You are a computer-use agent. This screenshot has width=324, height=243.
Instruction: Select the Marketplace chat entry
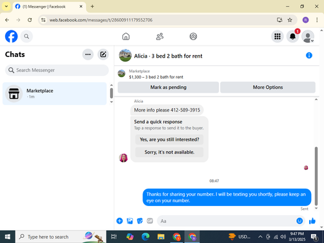(54, 93)
